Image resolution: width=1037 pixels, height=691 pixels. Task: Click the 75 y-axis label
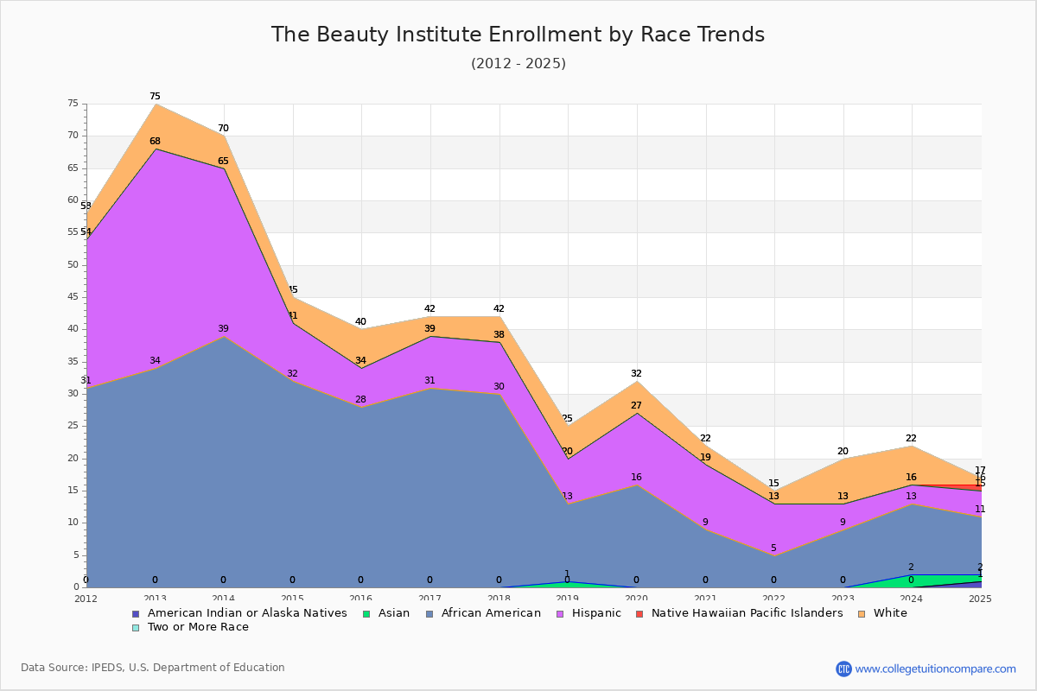(73, 104)
